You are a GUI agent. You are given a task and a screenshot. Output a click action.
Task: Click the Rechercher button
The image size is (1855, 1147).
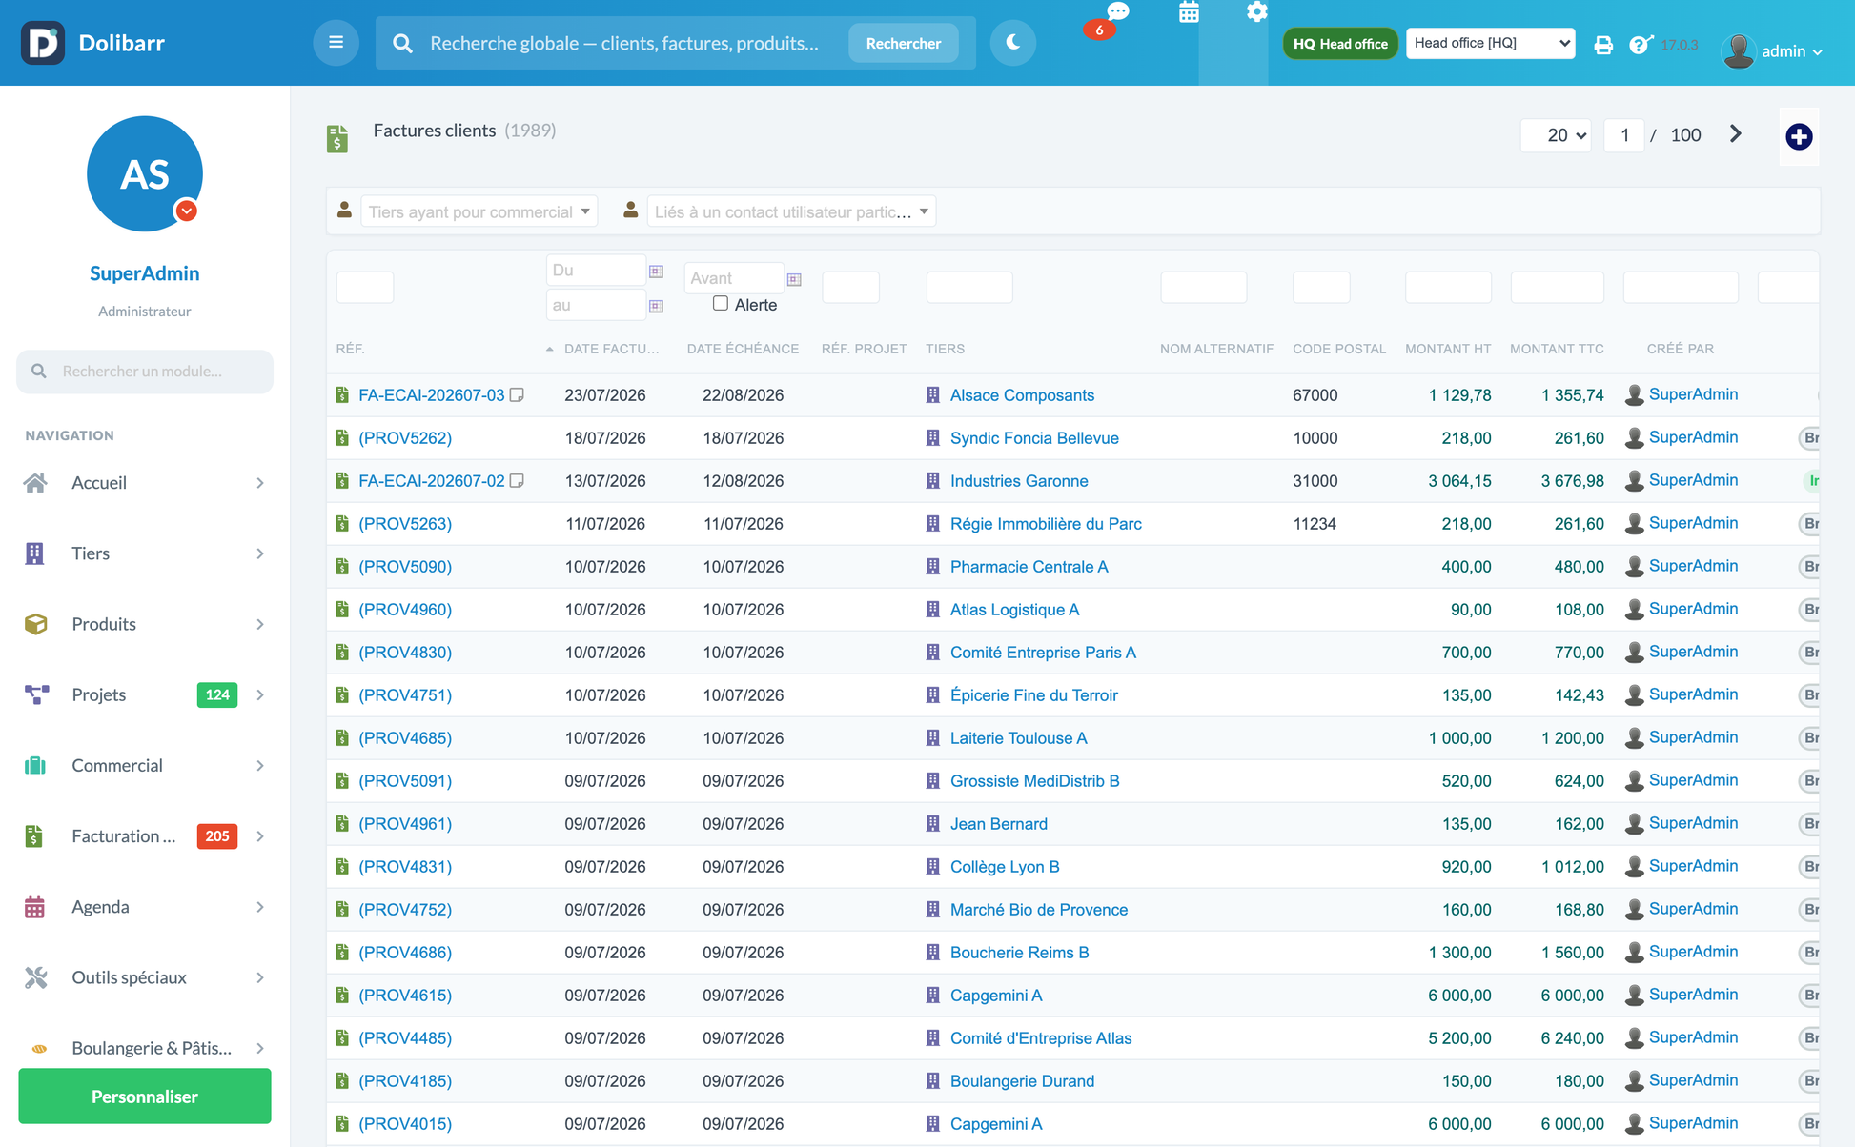click(903, 44)
